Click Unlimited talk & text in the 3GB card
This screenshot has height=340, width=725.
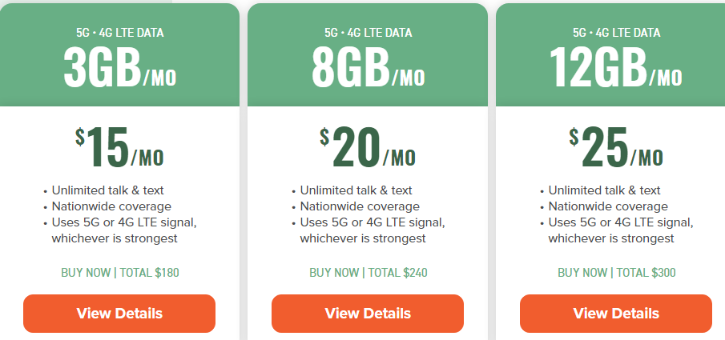pos(108,190)
